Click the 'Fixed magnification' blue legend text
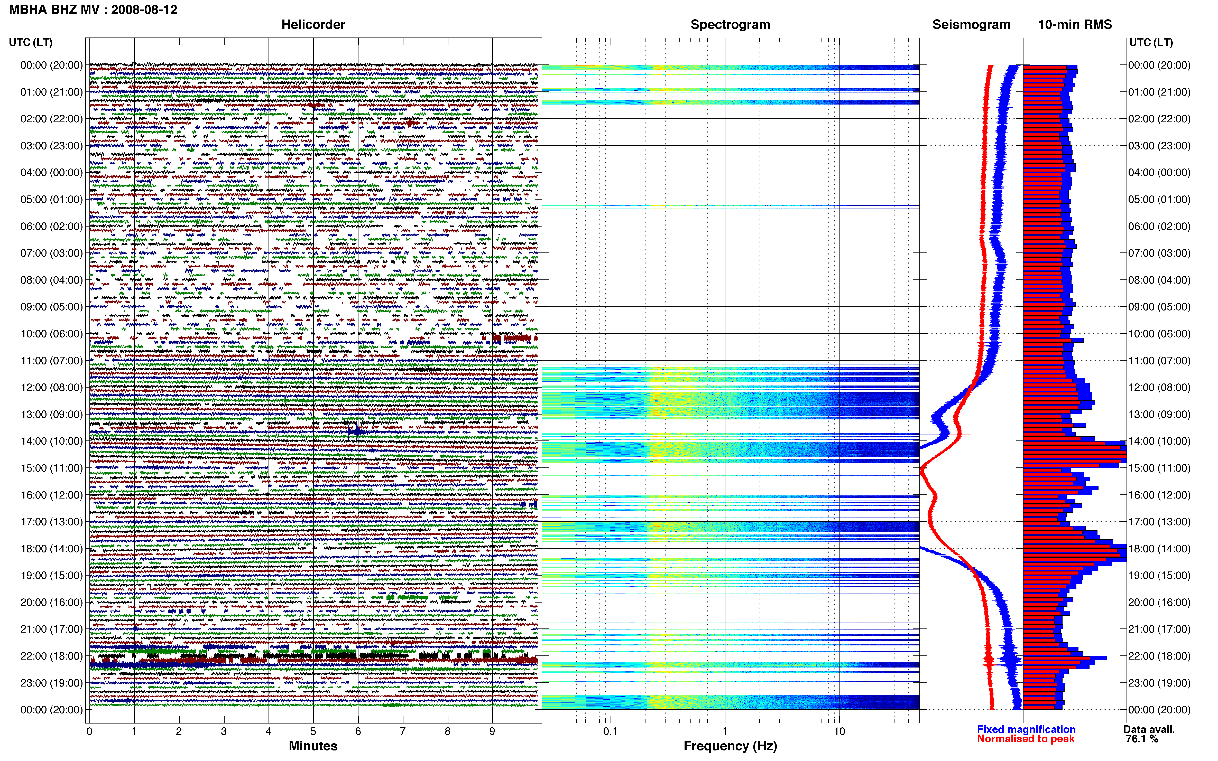 1026,729
